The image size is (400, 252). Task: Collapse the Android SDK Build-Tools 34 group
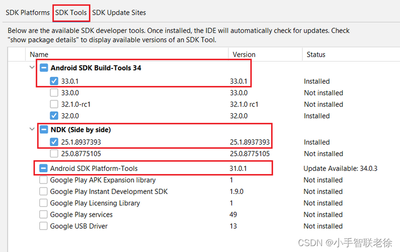click(32, 67)
